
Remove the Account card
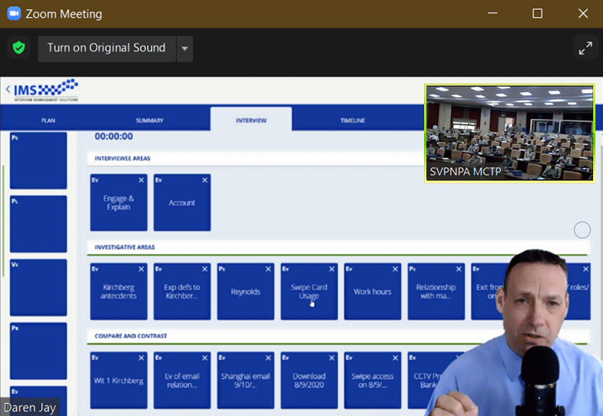pyautogui.click(x=204, y=180)
